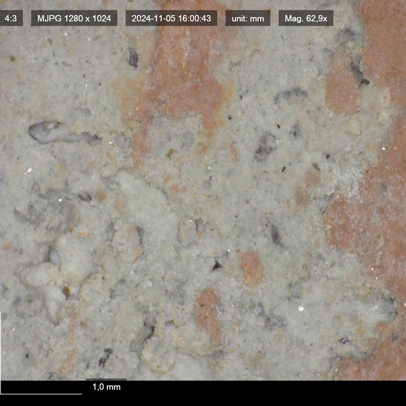Click the Mag. 62,9x magnification label

pos(306,18)
